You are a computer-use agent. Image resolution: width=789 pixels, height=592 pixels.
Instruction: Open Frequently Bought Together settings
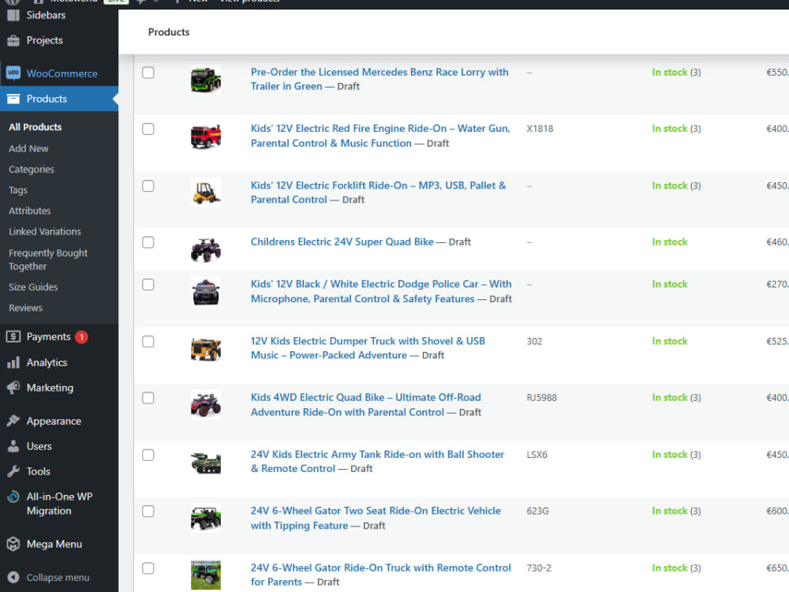point(48,259)
